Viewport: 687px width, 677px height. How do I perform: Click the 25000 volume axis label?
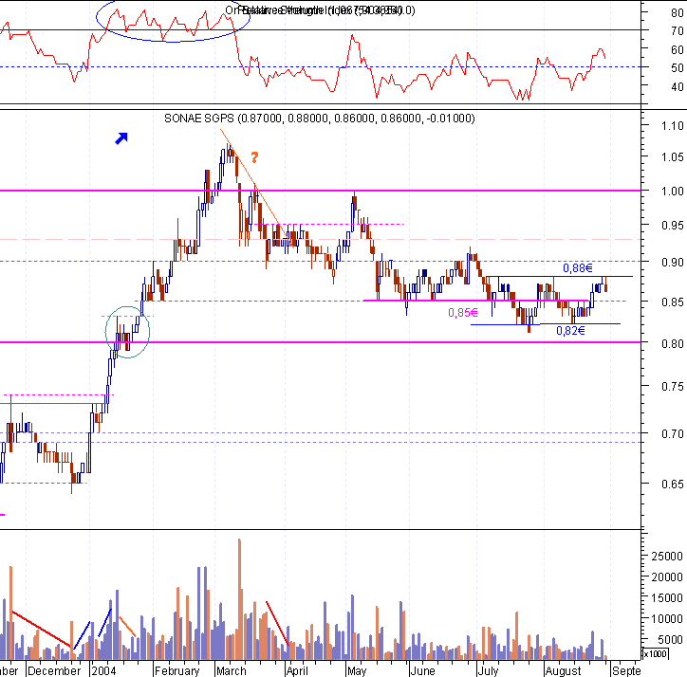tap(667, 557)
